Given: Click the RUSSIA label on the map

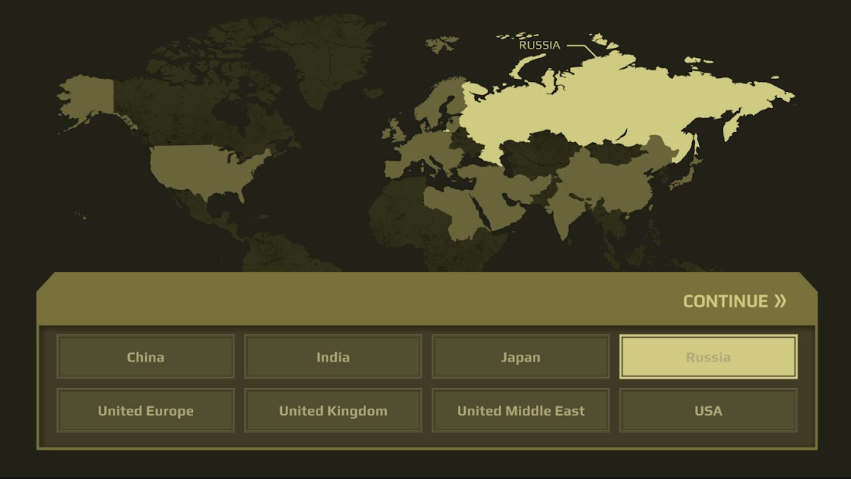Looking at the screenshot, I should (x=540, y=46).
